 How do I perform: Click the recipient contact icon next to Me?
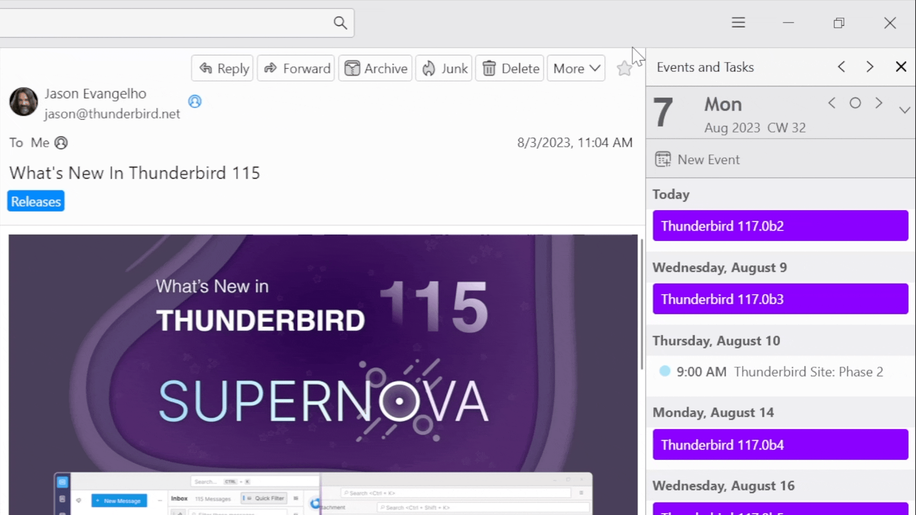pyautogui.click(x=61, y=143)
